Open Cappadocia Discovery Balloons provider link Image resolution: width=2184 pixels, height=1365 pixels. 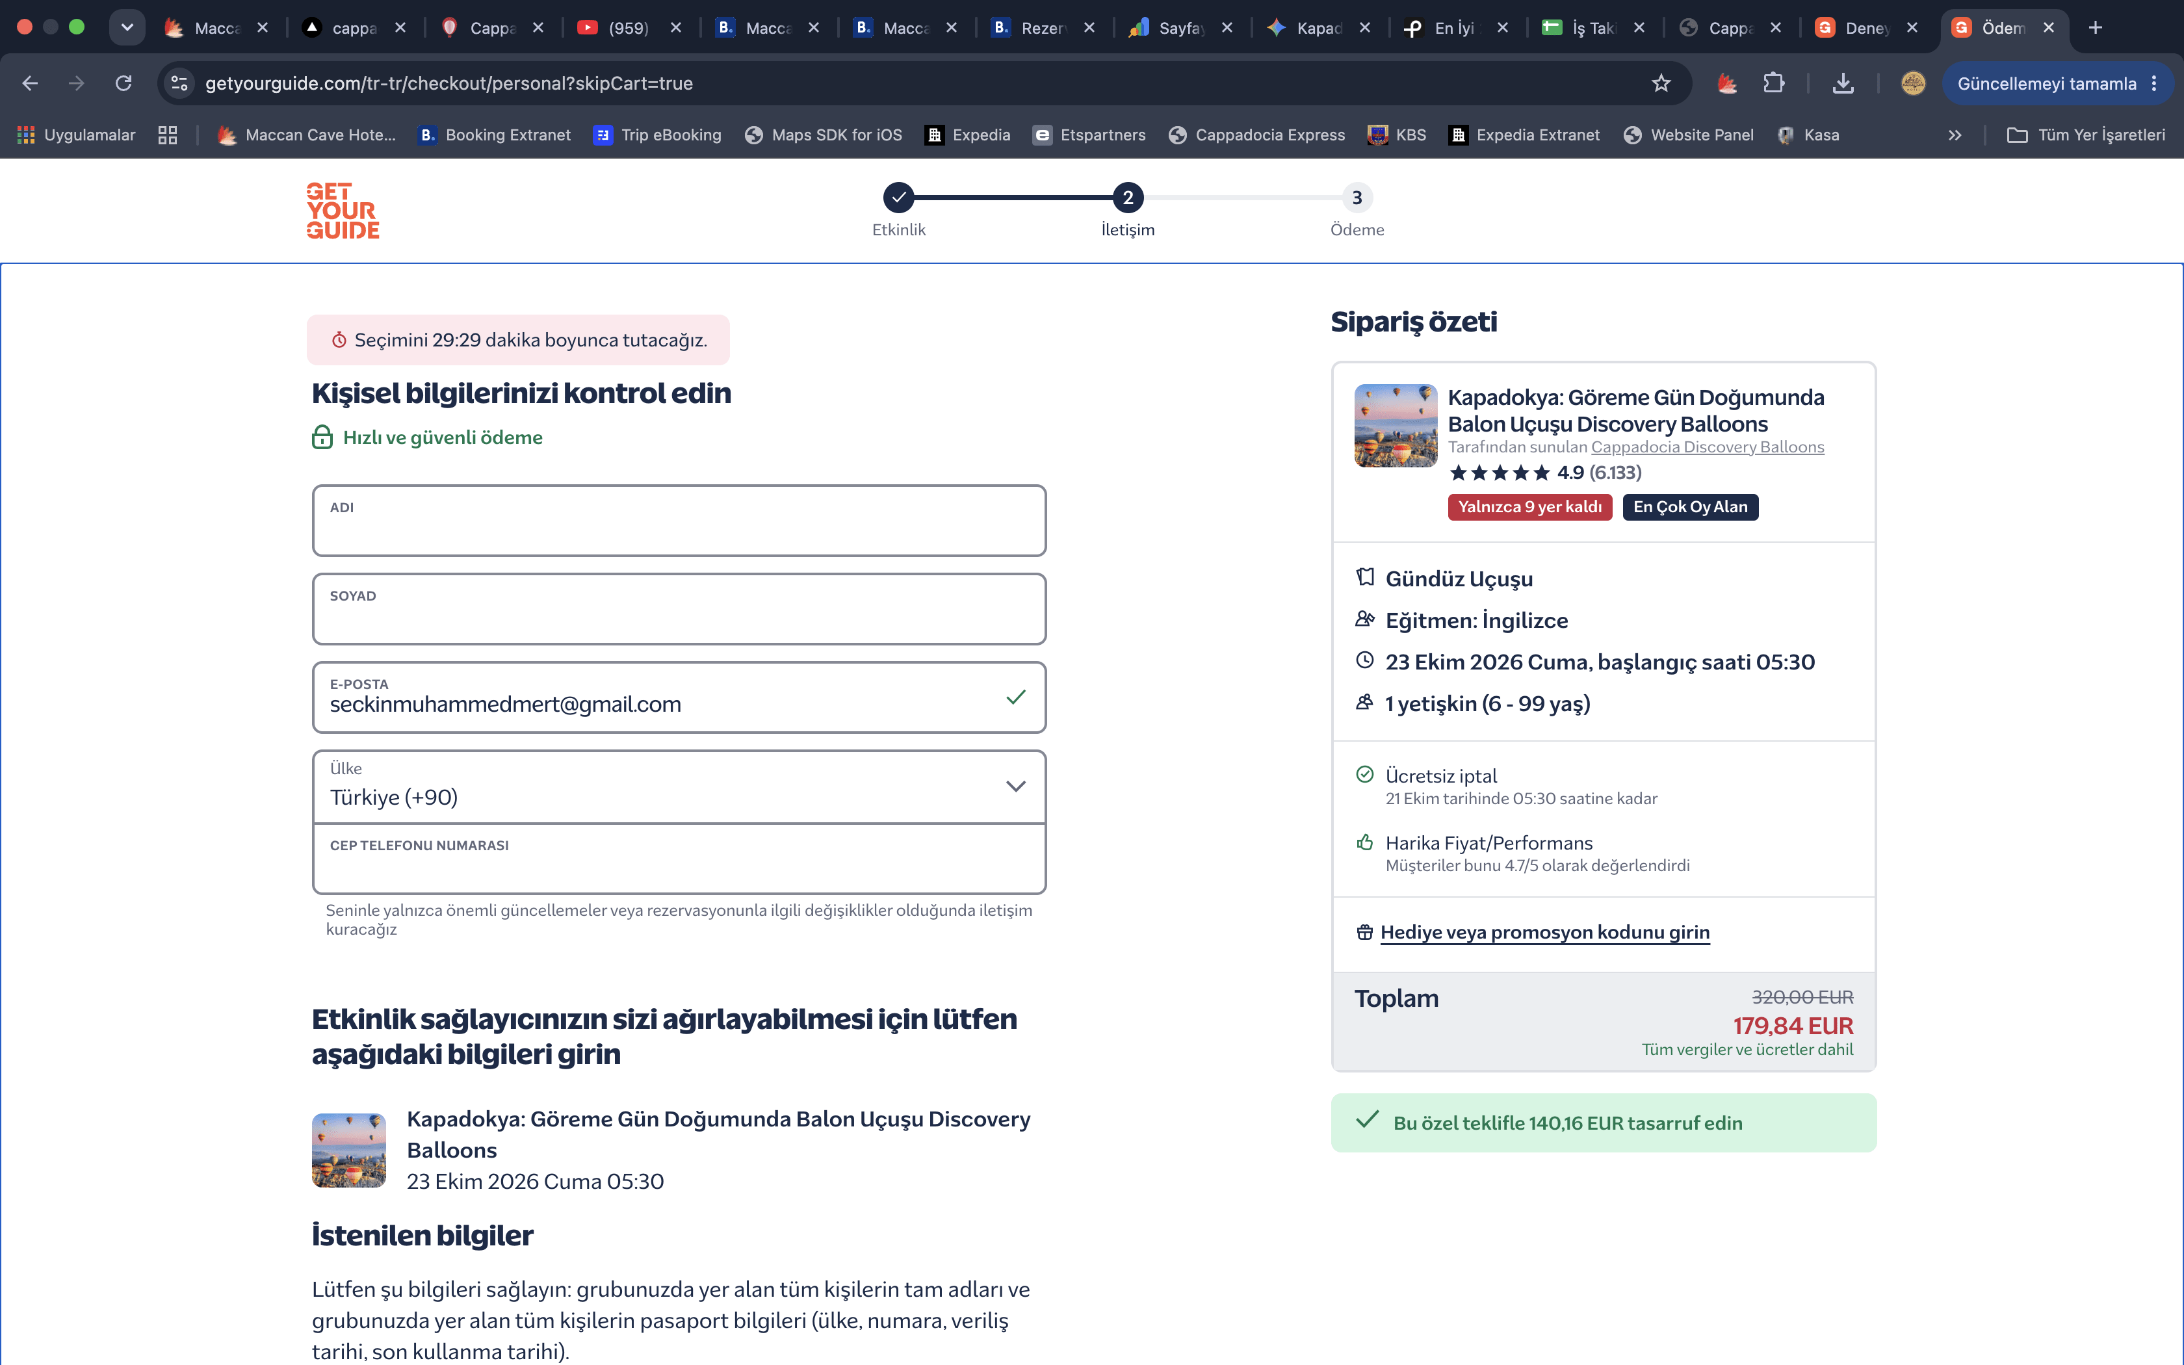pos(1707,447)
